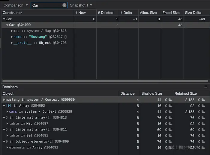210x155 pixels.
Task: Expand cars in system / Context @300939
Action: click(x=7, y=112)
